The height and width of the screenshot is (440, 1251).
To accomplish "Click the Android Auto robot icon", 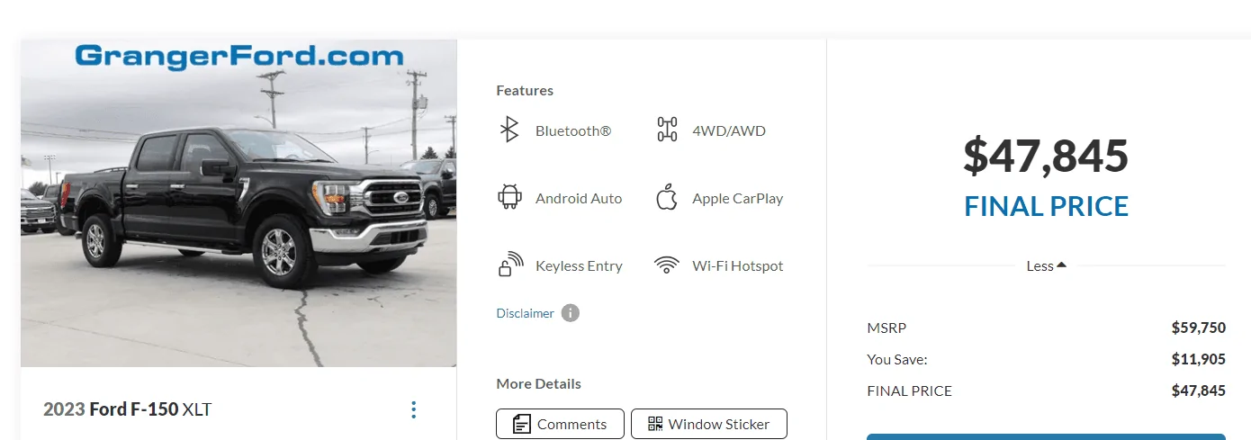I will (x=510, y=198).
